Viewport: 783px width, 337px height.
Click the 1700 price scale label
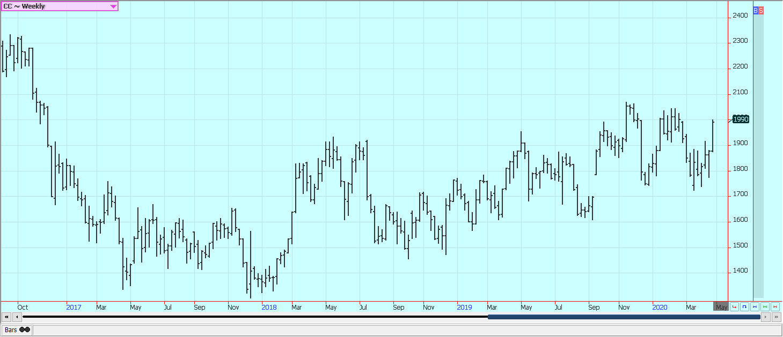point(740,194)
